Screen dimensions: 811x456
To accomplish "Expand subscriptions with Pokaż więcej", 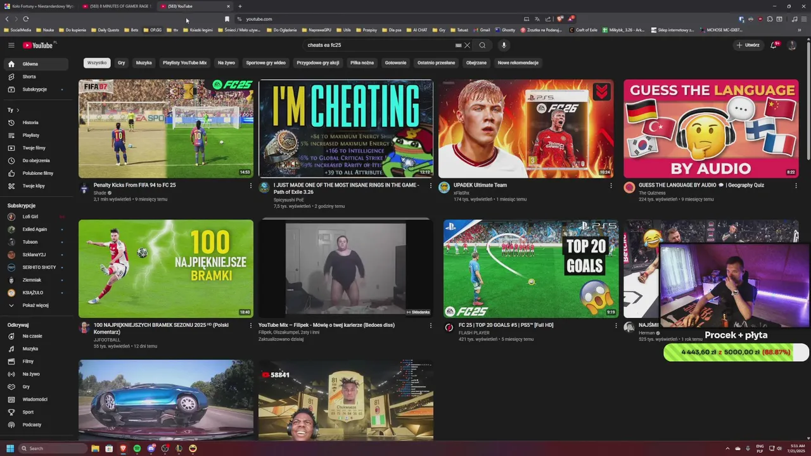I will click(35, 305).
